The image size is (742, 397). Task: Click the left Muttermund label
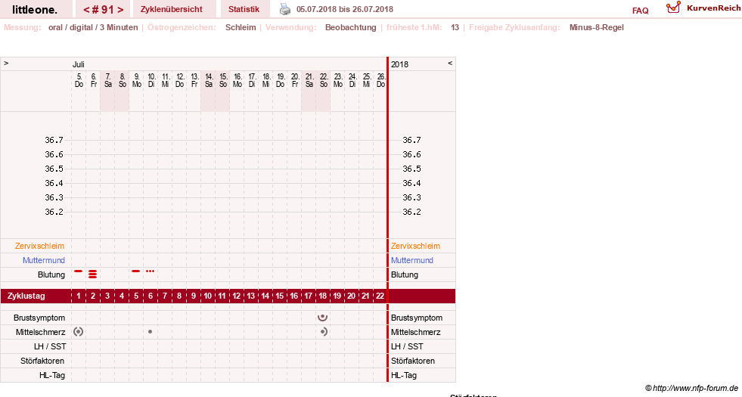(44, 260)
